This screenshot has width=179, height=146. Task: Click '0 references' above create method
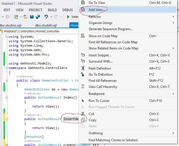pos(32,141)
